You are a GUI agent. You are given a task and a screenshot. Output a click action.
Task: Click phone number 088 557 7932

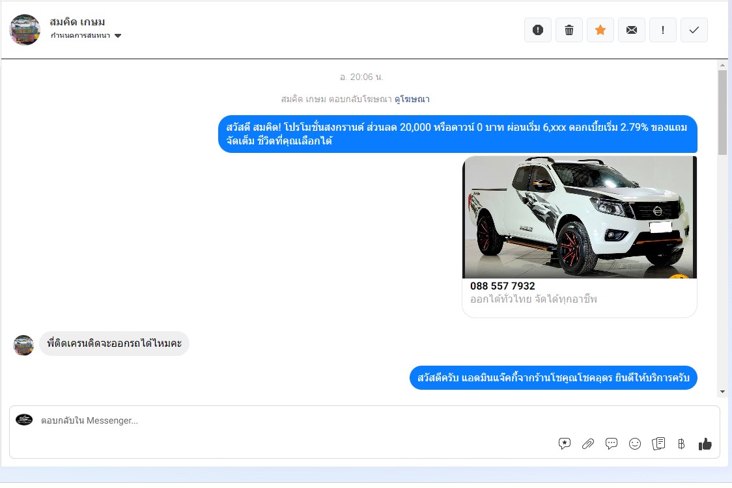click(x=502, y=286)
